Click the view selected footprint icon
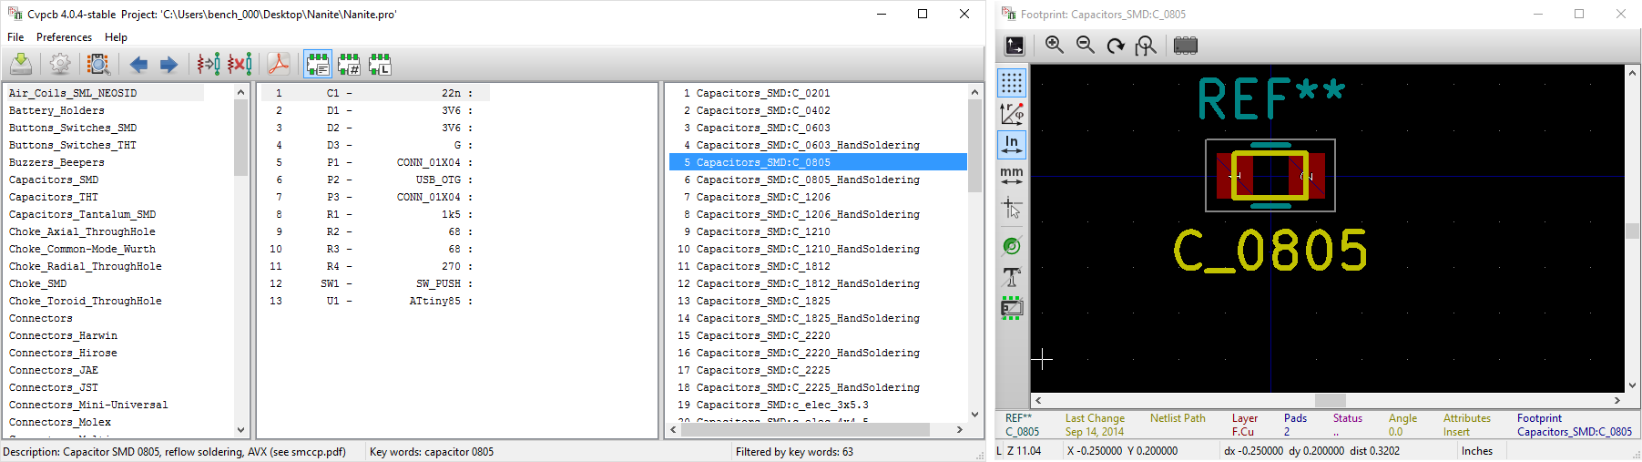This screenshot has height=462, width=1642. (98, 64)
